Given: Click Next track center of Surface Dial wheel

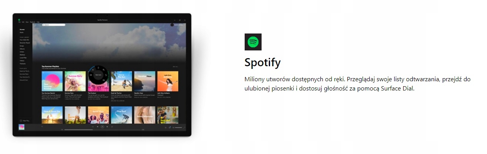Looking at the screenshot, I should click(98, 75).
